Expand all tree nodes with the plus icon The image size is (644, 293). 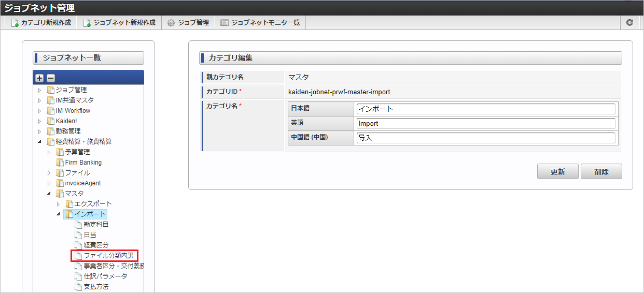[x=40, y=78]
